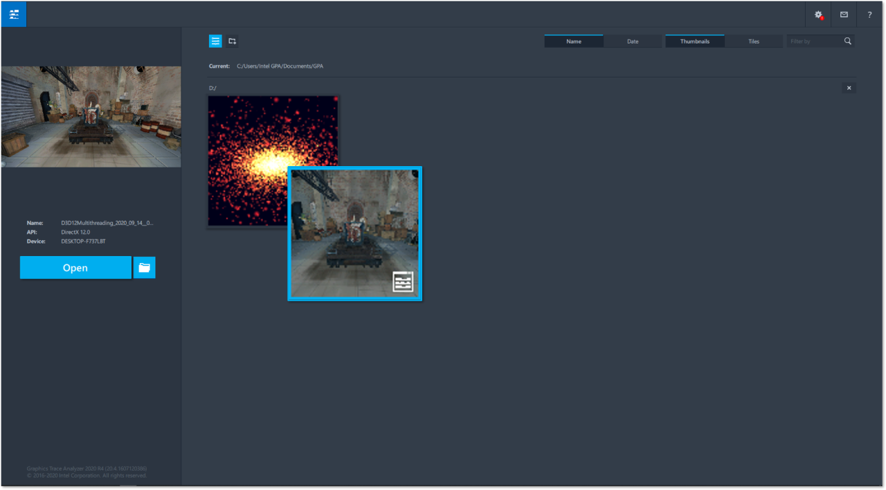Sort captures by Name

[x=574, y=42]
